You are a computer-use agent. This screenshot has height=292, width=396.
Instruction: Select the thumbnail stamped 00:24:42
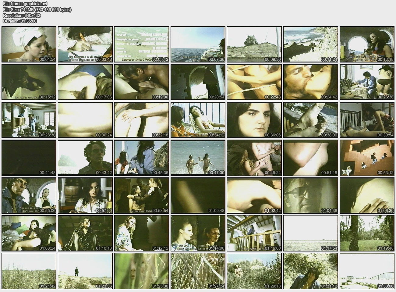pos(311,82)
